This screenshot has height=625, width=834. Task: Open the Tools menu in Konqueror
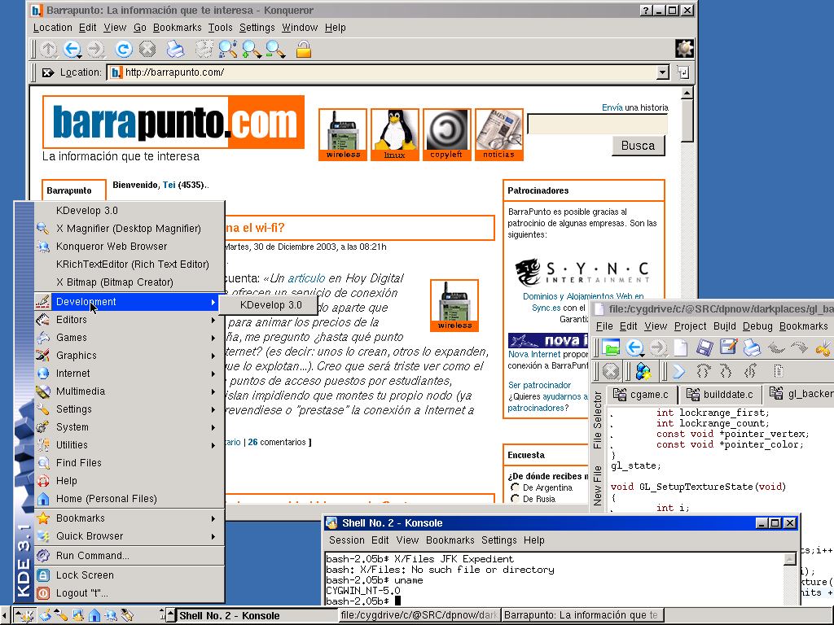(x=220, y=28)
